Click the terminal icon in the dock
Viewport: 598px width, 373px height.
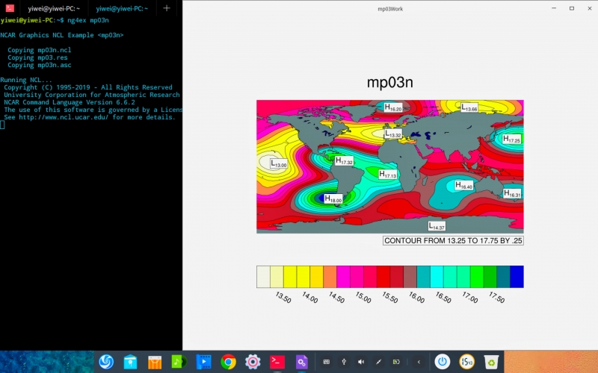click(x=277, y=362)
